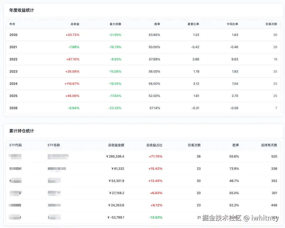
Task: Click the +46.06% total return value
Action: 72,96
